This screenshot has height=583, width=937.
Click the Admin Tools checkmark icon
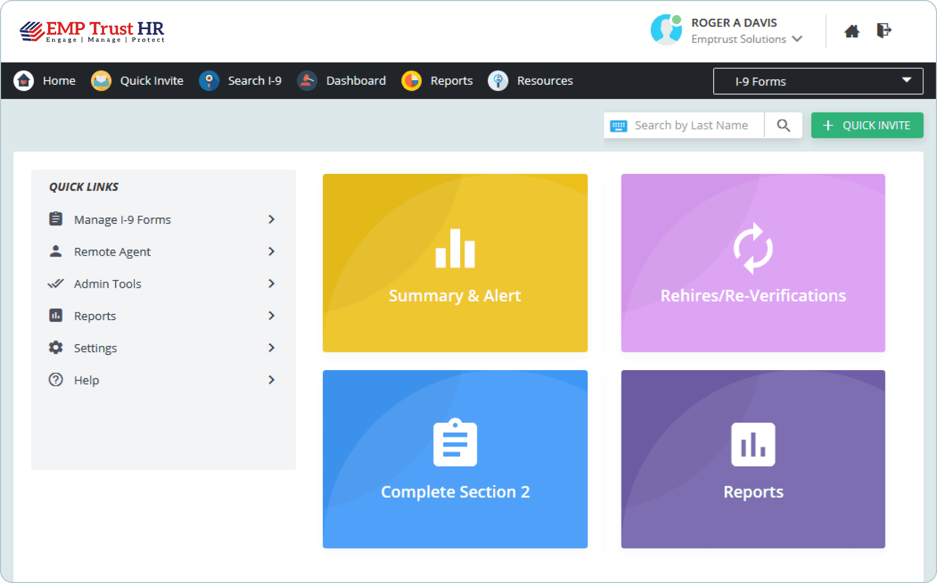[56, 284]
